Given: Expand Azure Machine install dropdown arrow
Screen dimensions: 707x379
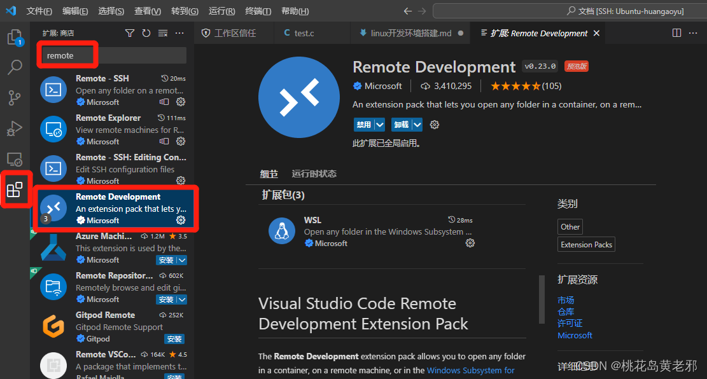Looking at the screenshot, I should pyautogui.click(x=182, y=260).
